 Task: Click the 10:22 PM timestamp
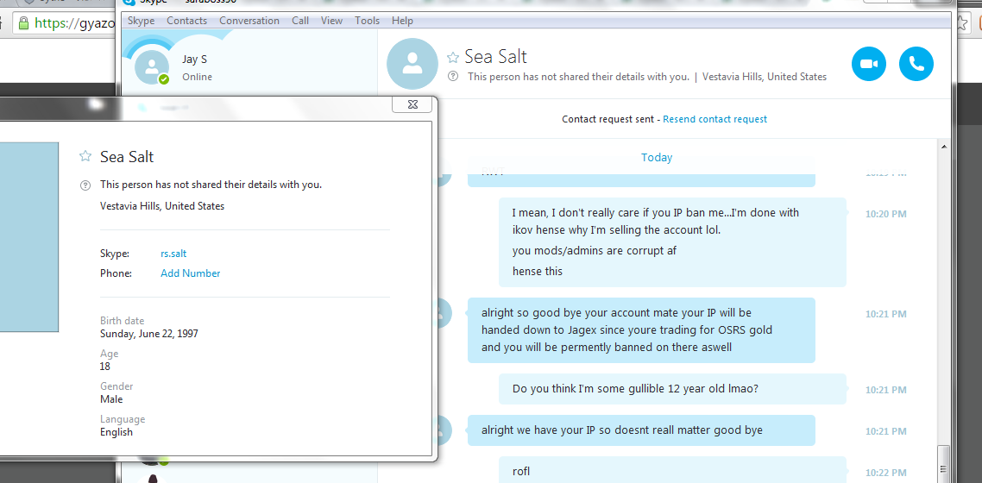(885, 474)
